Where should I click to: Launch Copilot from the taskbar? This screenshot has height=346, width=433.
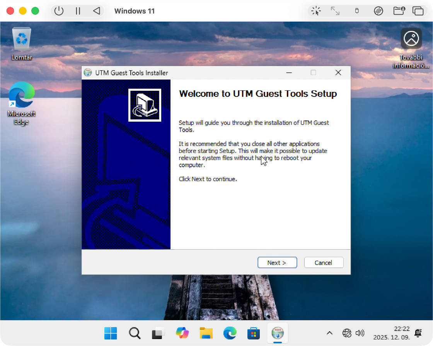pos(182,333)
